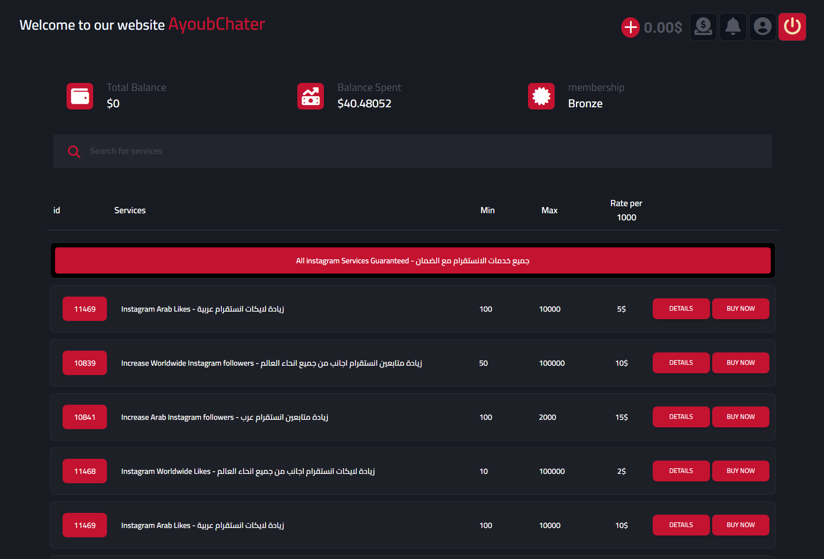Screen dimensions: 824x559
Task: Buy now Increase Arab Instagram followers
Action: (x=741, y=417)
